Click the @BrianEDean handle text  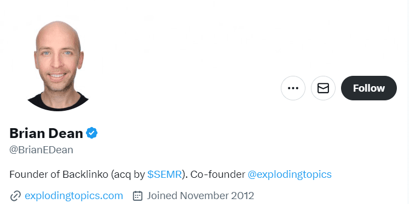tap(41, 150)
